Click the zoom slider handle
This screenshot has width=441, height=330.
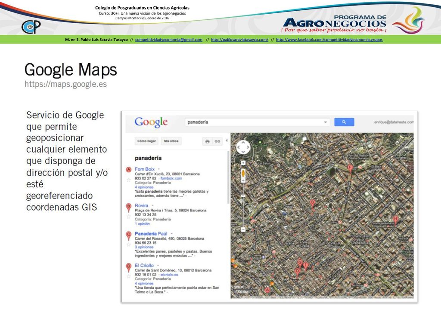tap(243, 196)
